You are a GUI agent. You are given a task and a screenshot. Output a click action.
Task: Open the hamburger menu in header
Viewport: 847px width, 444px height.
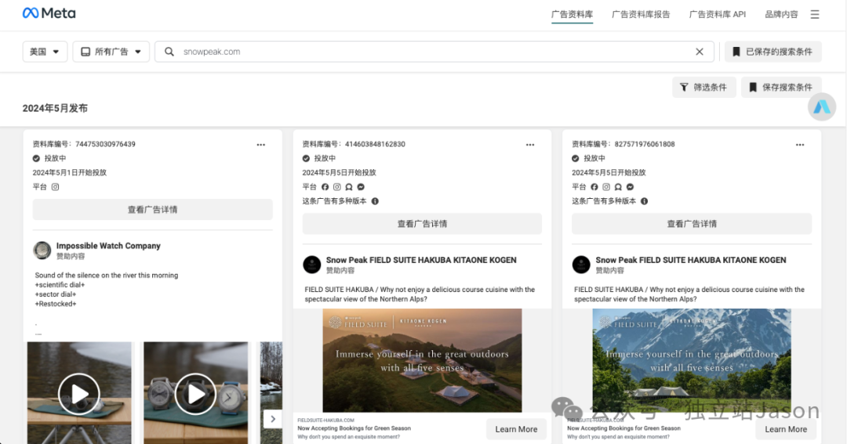(x=815, y=15)
